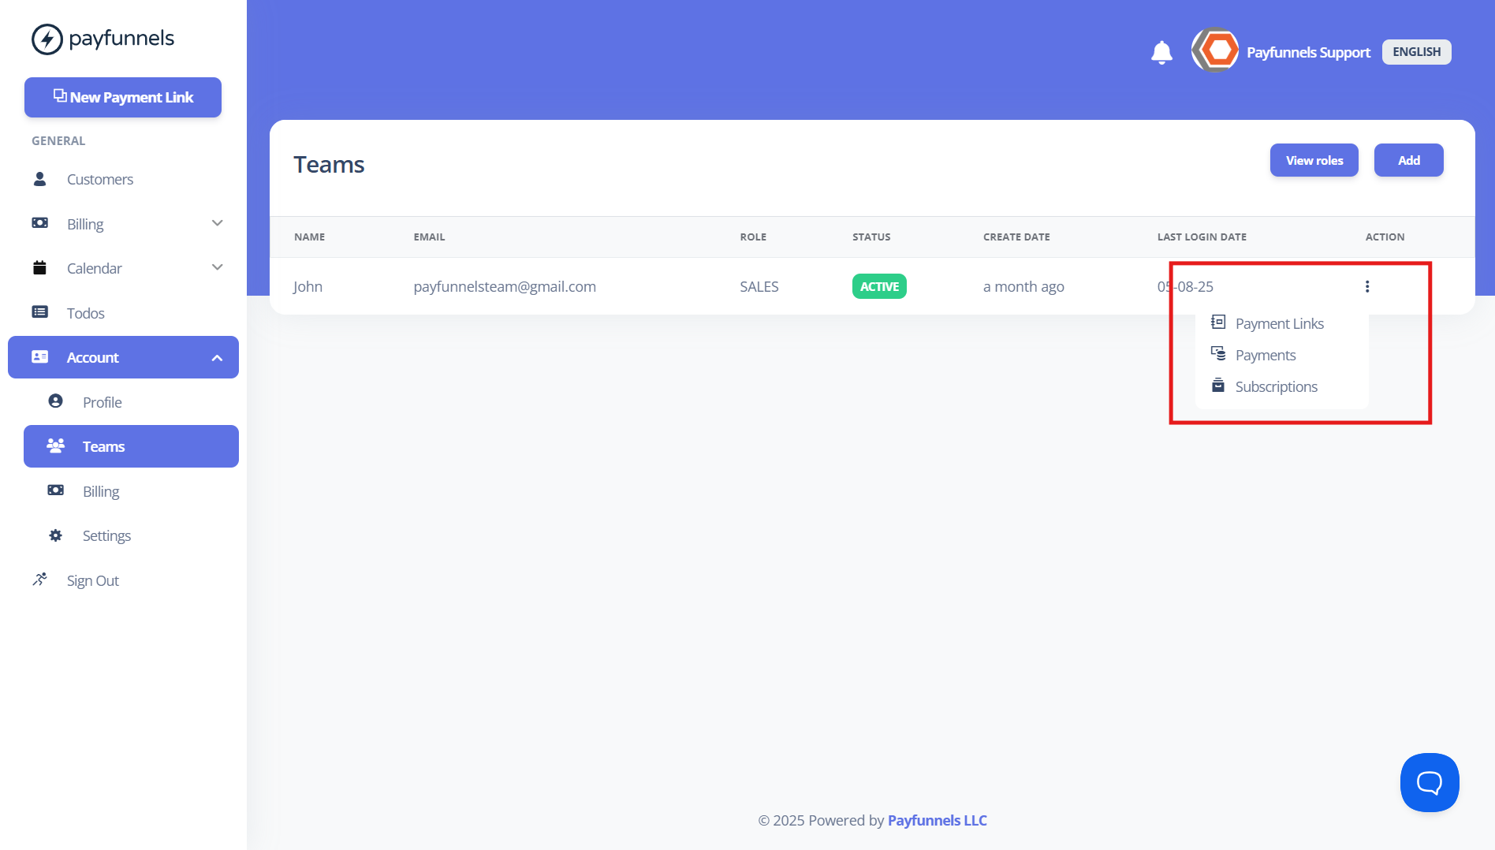Select the Account menu item
Screen dimensions: 1495x850
coord(123,357)
